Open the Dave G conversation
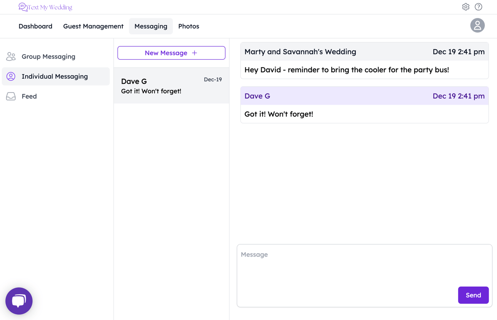497x320 pixels. tap(171, 85)
